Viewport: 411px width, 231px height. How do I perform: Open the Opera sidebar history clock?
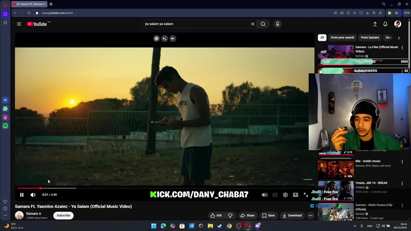coord(5,209)
